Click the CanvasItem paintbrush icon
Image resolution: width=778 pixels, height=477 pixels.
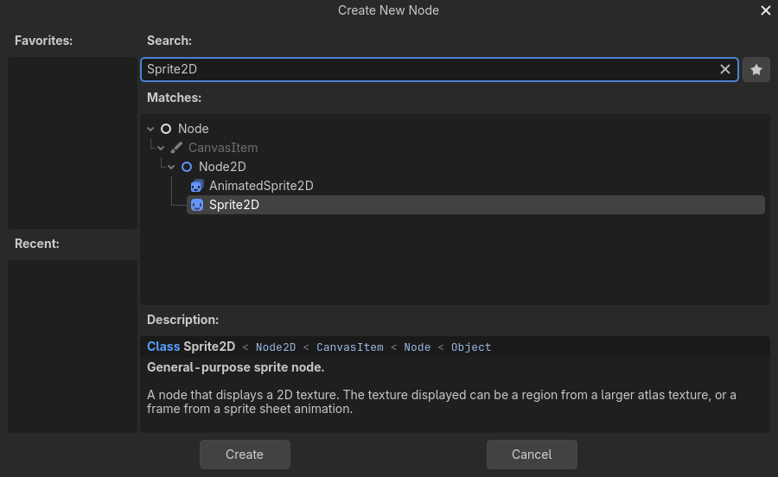[176, 148]
